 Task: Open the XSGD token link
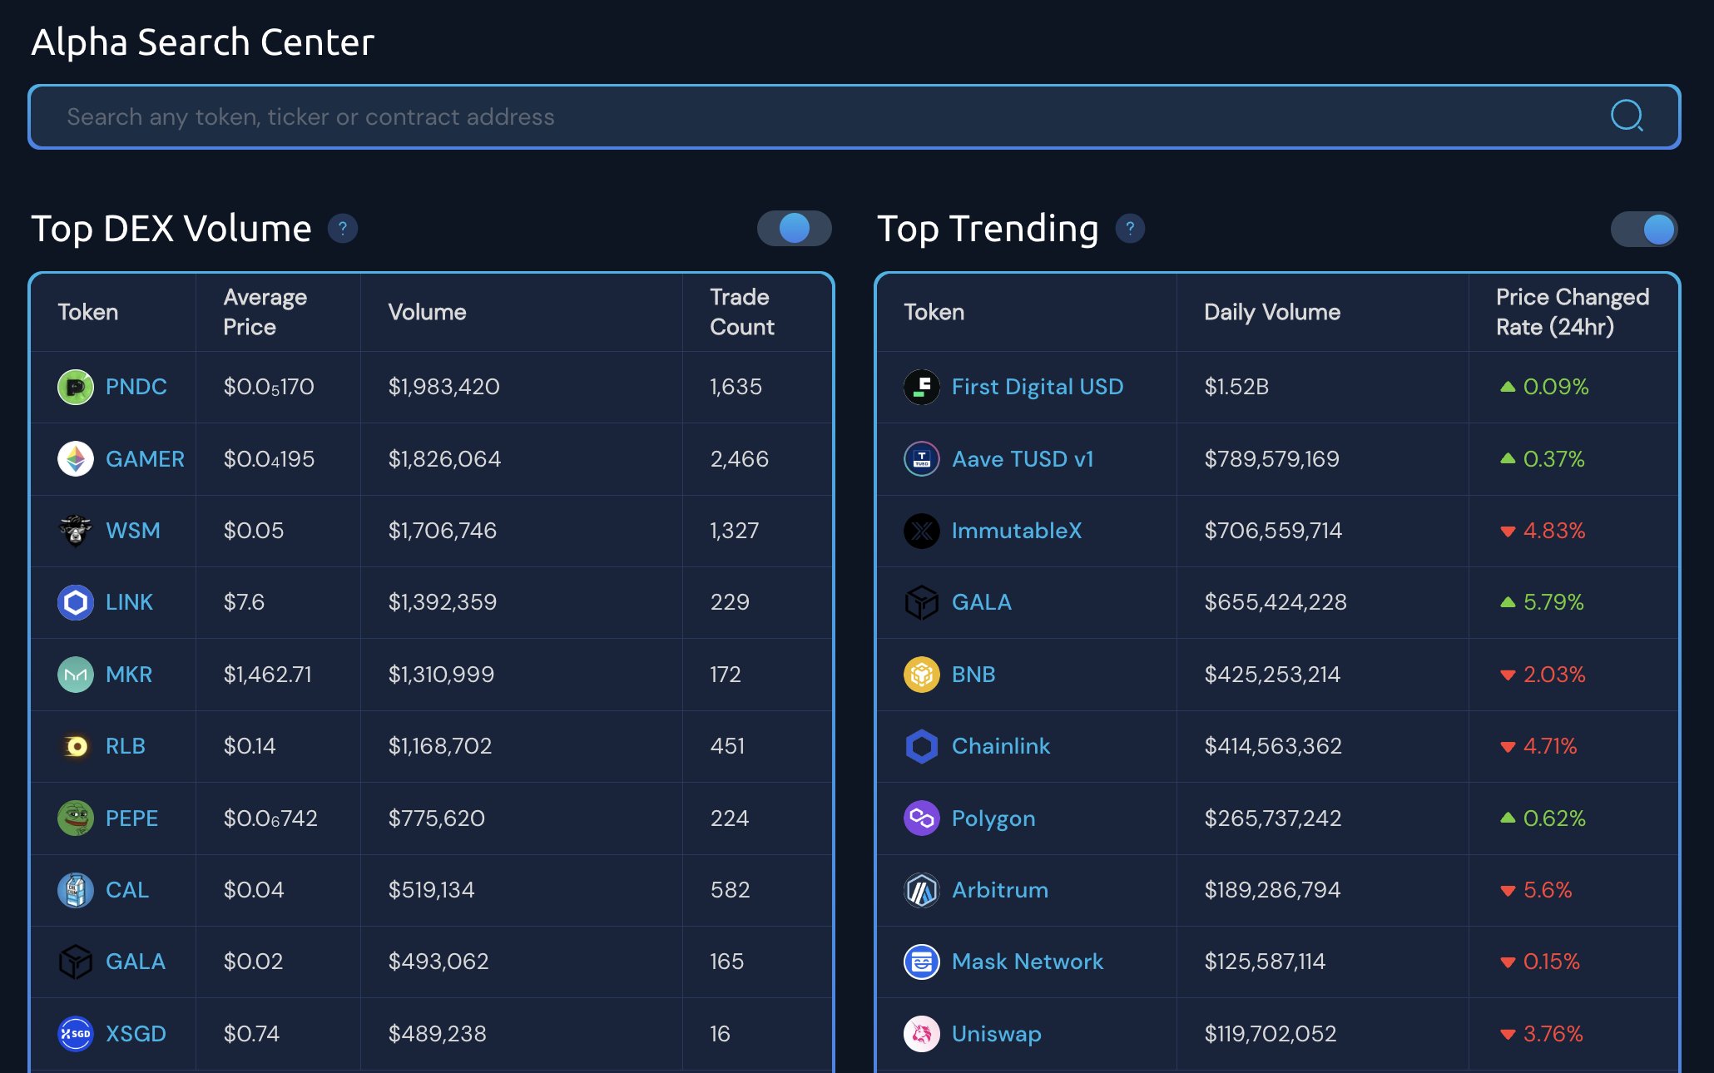coord(136,1034)
